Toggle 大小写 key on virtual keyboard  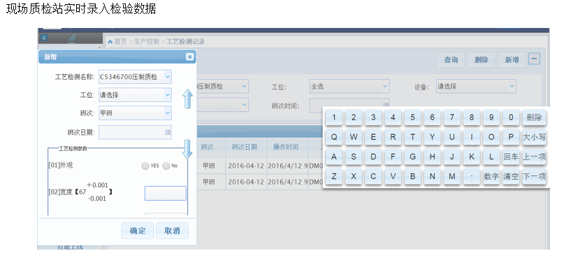pos(534,137)
